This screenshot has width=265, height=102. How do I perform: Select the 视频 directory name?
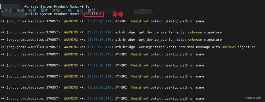click(x=32, y=11)
